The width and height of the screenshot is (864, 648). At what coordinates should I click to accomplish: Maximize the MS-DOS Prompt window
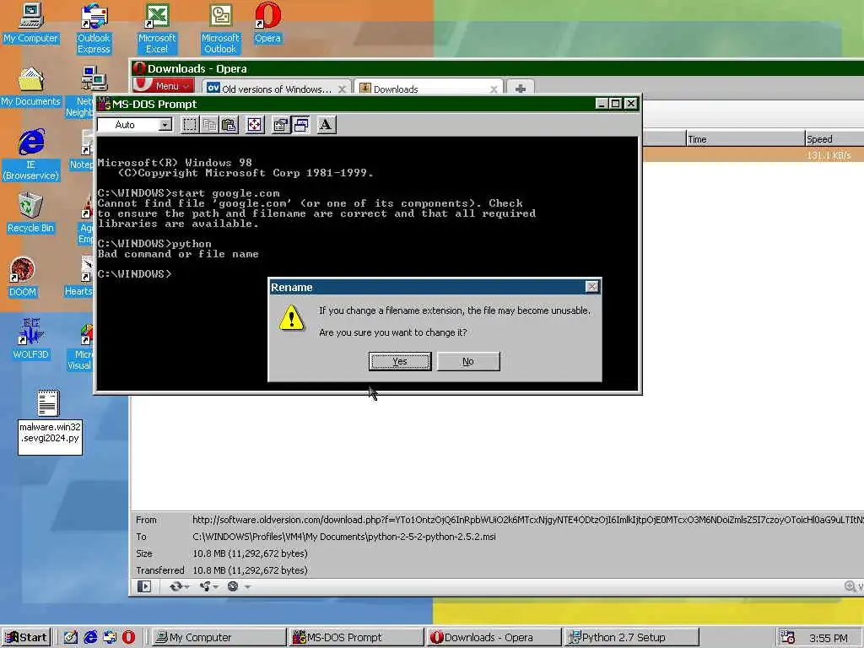click(x=615, y=104)
